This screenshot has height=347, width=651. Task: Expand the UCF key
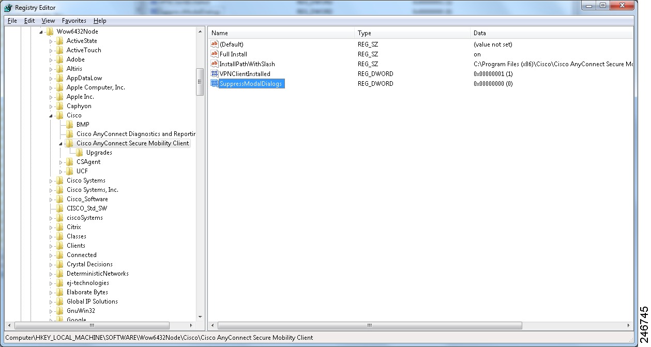pyautogui.click(x=61, y=172)
